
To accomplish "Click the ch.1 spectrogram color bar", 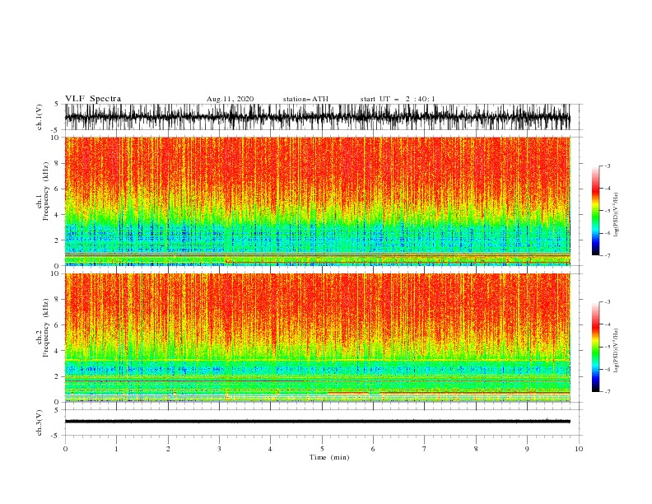I will point(596,211).
